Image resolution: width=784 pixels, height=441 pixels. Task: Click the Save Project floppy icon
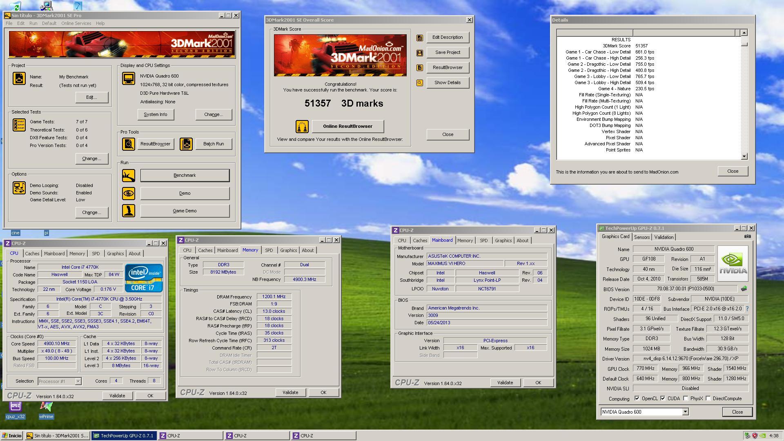coord(420,53)
